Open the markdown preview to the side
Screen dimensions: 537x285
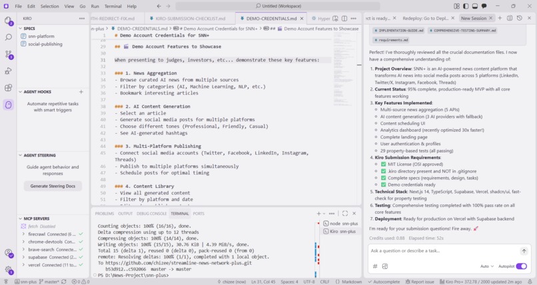pyautogui.click(x=335, y=19)
